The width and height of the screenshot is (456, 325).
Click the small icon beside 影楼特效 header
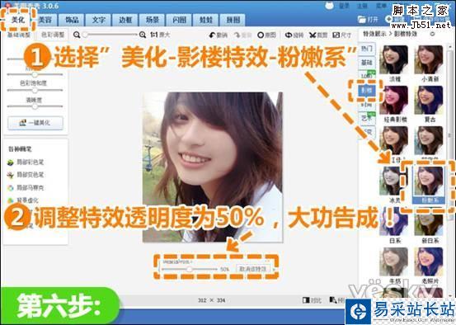click(x=432, y=34)
